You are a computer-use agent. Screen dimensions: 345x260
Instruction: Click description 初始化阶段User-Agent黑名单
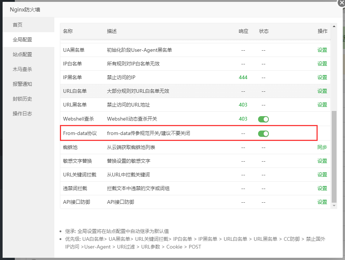[139, 50]
